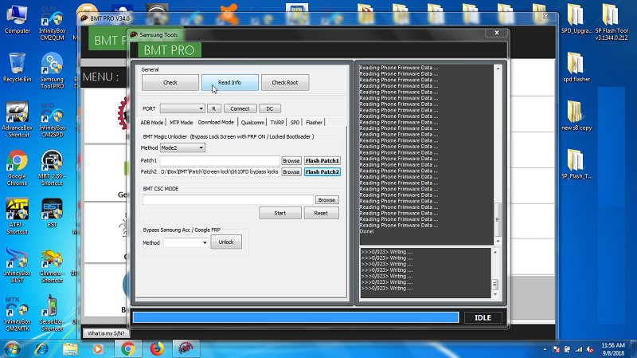Launch Chimera shortcut icon
This screenshot has height=358, width=637.
pyautogui.click(x=52, y=265)
